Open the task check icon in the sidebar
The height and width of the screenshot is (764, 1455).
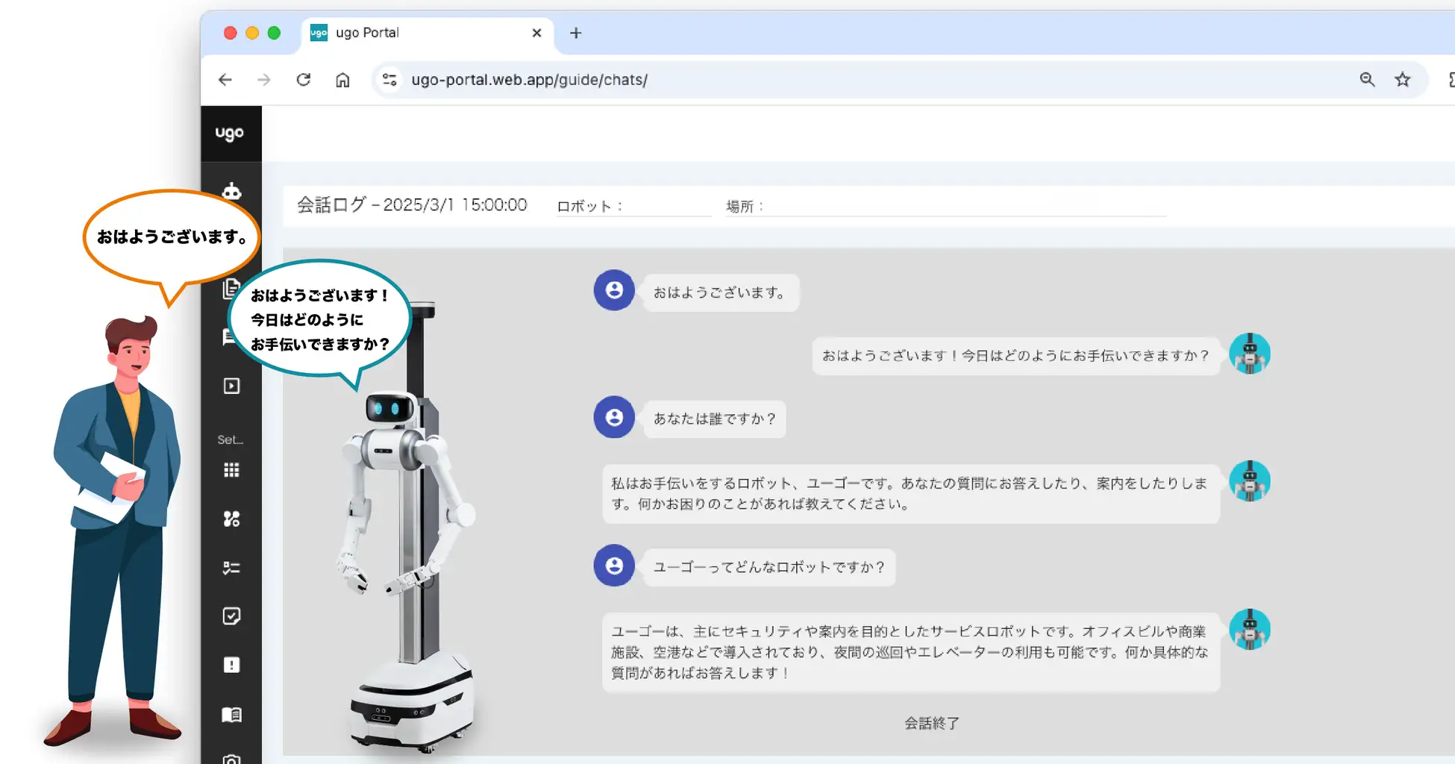231,616
